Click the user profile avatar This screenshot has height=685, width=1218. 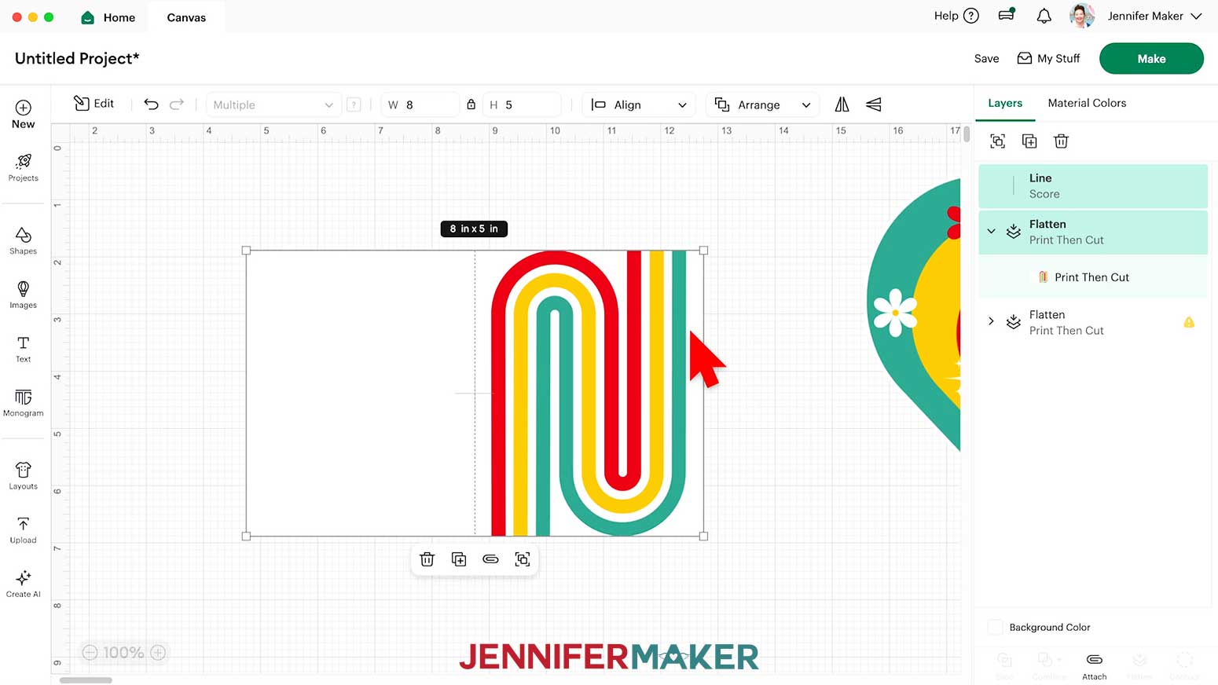point(1082,16)
